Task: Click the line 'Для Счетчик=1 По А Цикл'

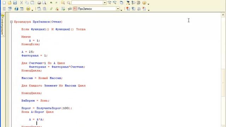Action: [43, 63]
